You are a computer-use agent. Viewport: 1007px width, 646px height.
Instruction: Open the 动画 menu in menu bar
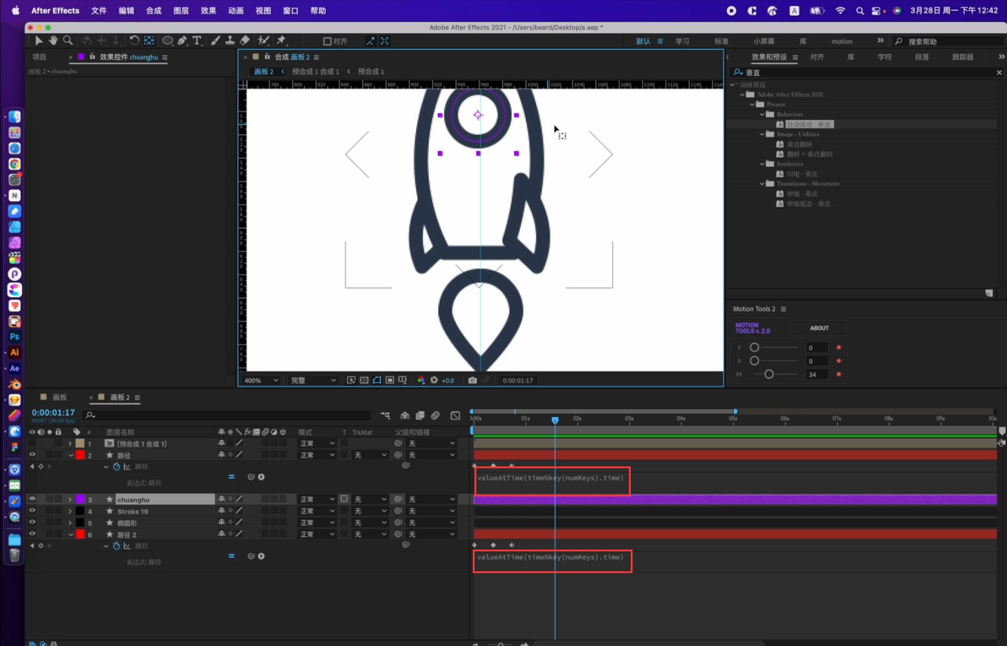pyautogui.click(x=236, y=10)
